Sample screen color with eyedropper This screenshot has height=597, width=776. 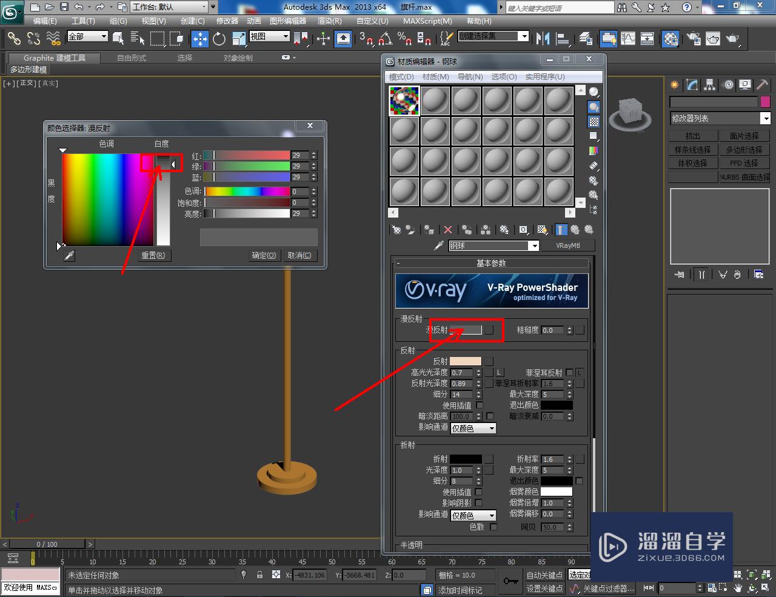[69, 256]
